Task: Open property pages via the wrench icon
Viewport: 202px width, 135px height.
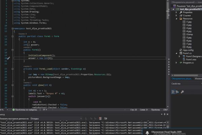Action: [x=182, y=92]
